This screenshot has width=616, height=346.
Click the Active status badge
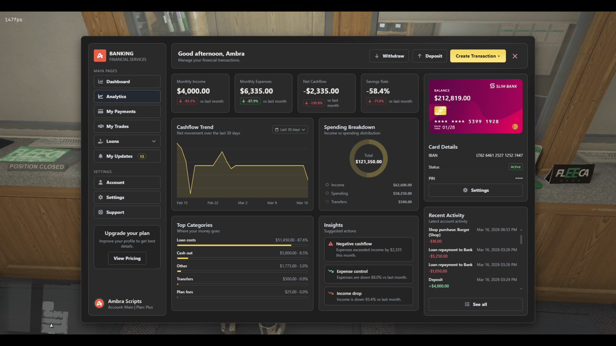tap(516, 167)
